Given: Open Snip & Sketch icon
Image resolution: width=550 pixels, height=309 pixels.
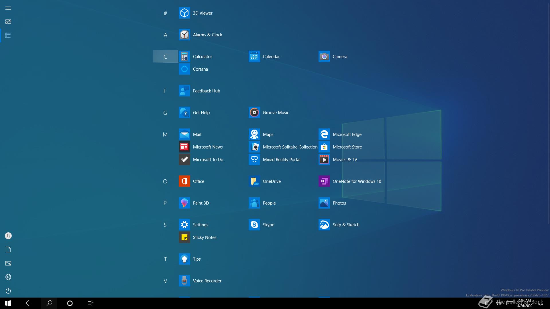Looking at the screenshot, I should pyautogui.click(x=324, y=225).
